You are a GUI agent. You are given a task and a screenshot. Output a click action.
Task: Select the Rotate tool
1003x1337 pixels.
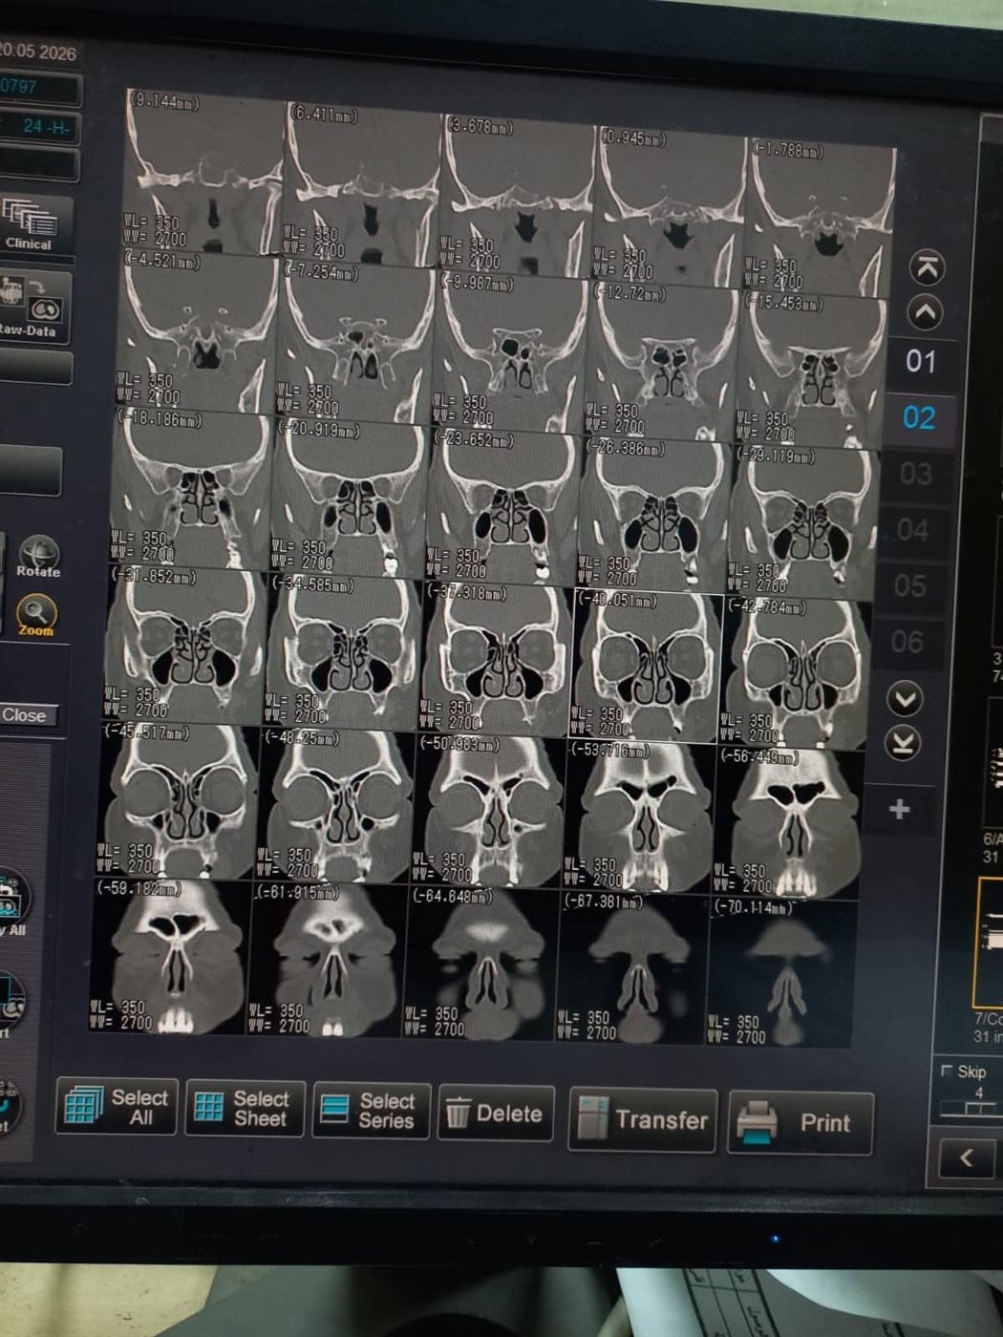[38, 557]
